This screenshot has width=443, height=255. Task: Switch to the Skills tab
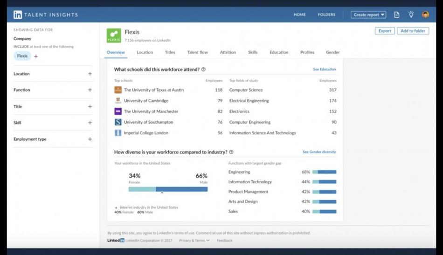click(253, 52)
